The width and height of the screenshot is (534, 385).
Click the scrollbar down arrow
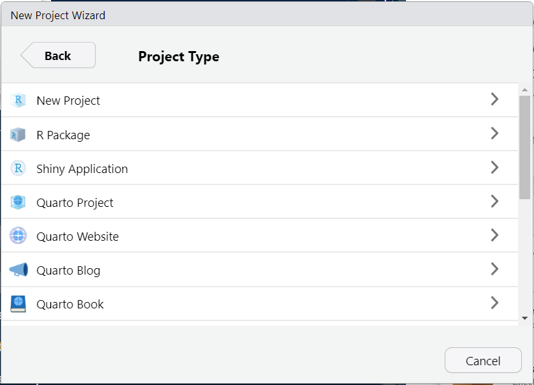(525, 318)
